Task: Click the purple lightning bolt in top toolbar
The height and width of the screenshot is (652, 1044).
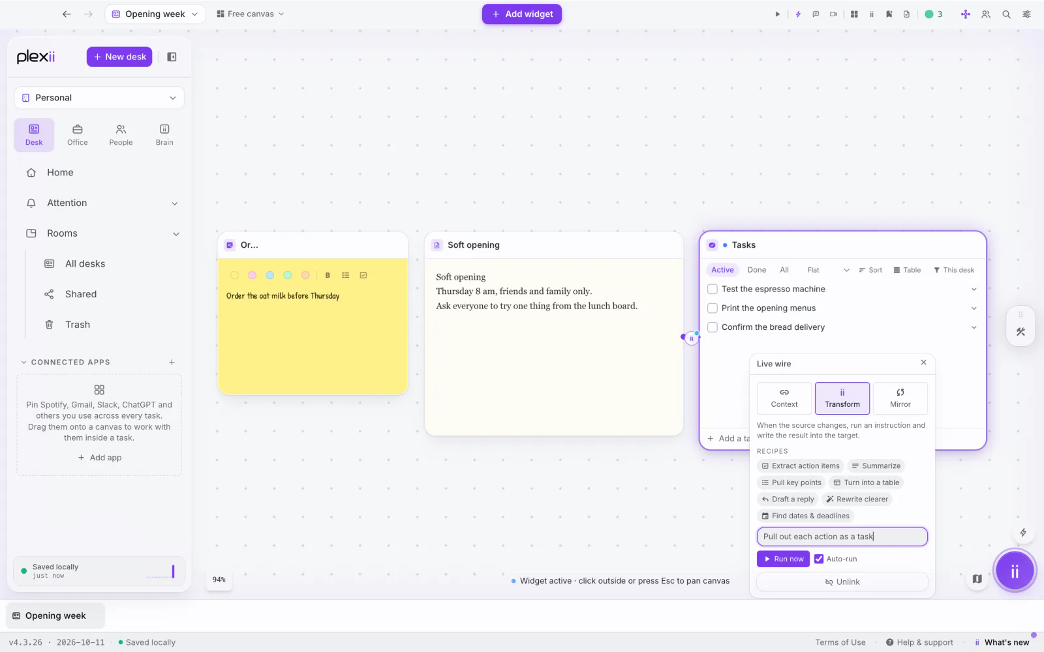Action: click(798, 14)
